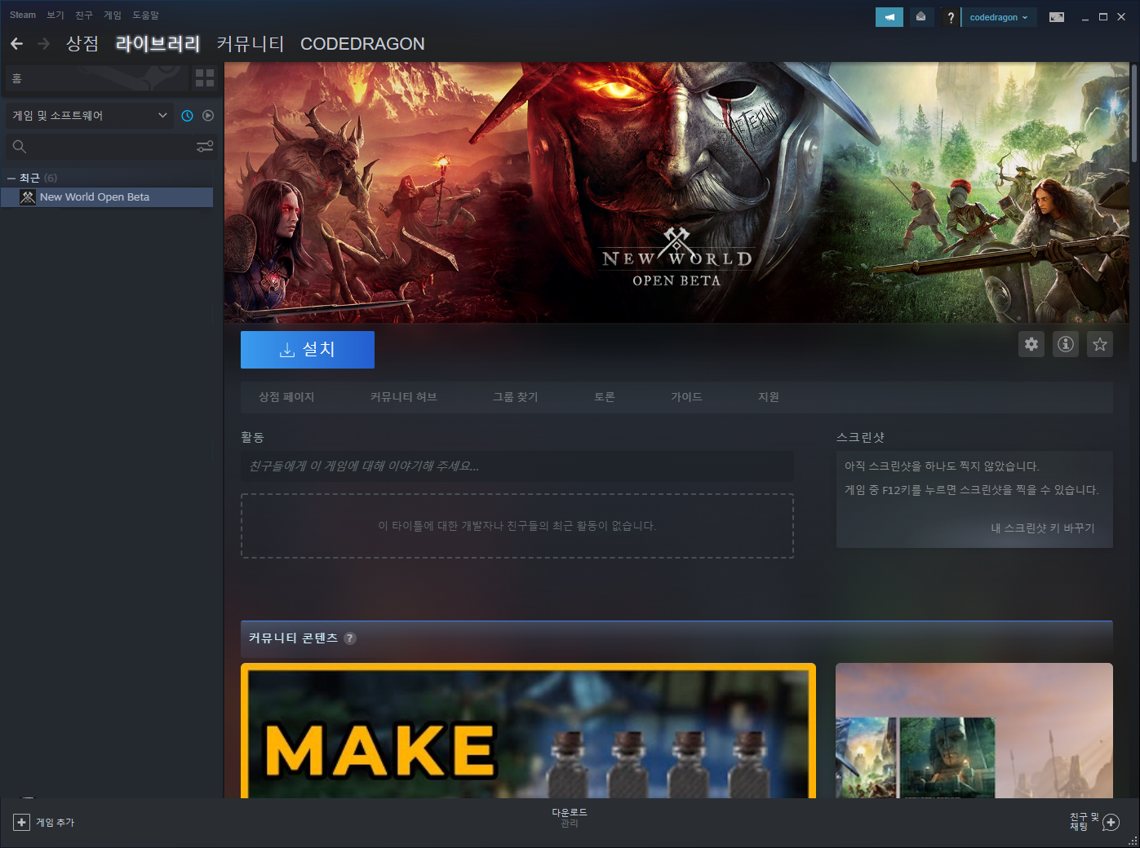Screen dimensions: 1140x848
Task: Select New World Open Beta in library
Action: tap(107, 197)
